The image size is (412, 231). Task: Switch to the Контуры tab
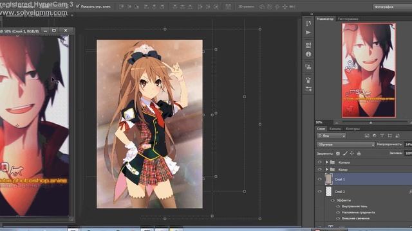(x=353, y=128)
